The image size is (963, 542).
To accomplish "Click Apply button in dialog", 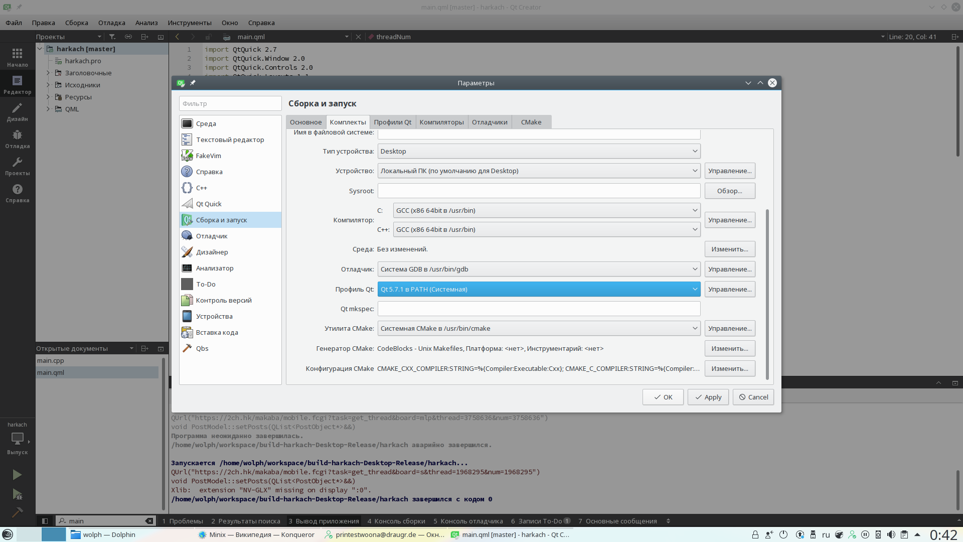I will click(x=708, y=397).
